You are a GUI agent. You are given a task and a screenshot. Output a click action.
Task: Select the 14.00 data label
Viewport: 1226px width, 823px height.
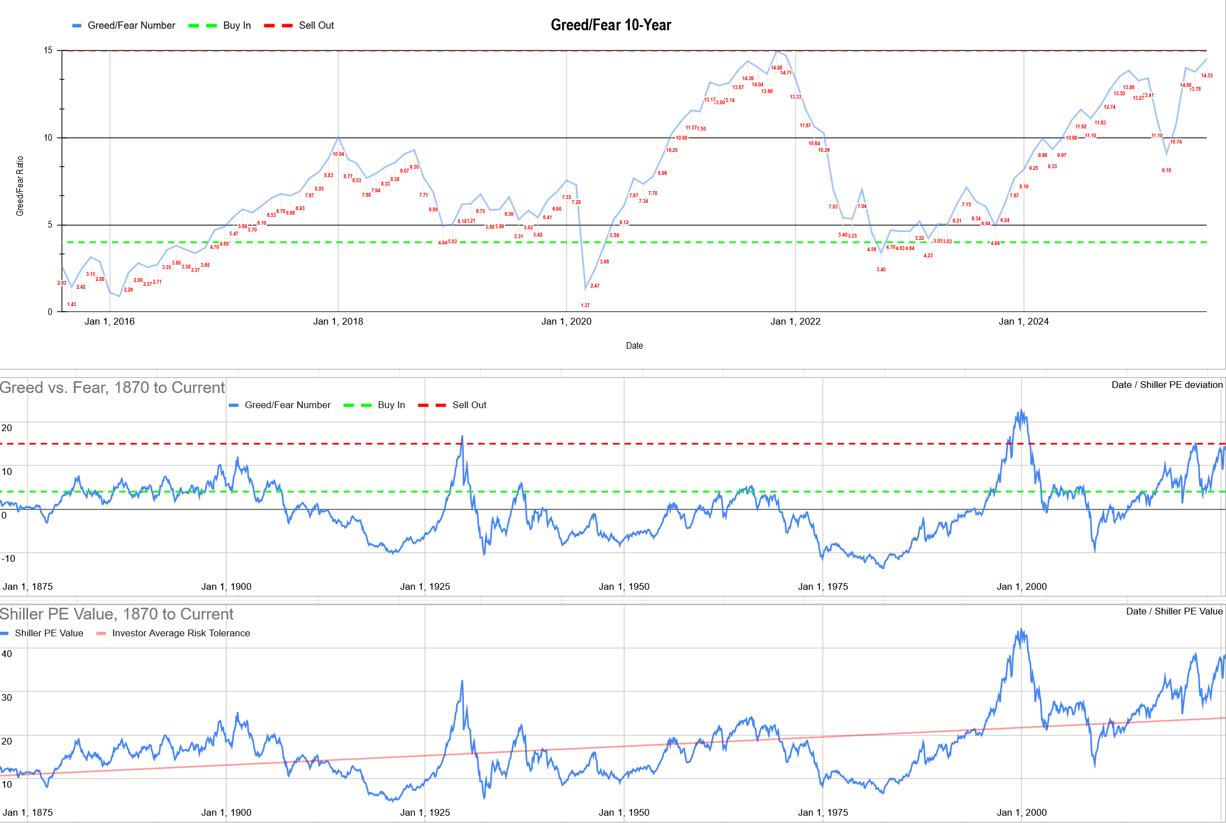[1186, 85]
